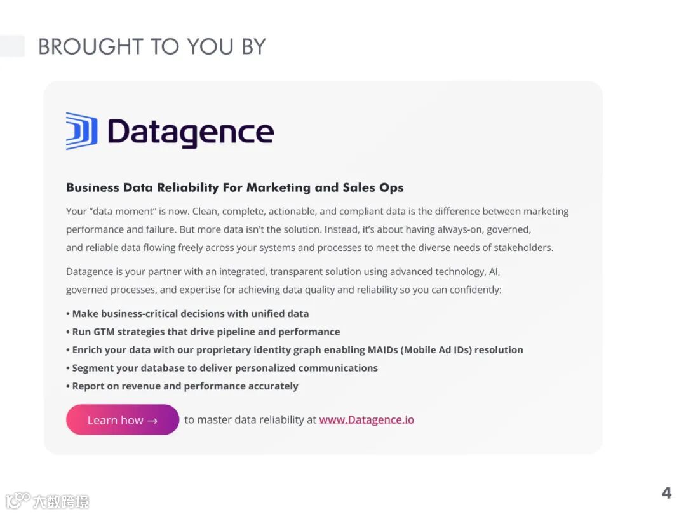
Task: Click the page number 4
Action: click(667, 493)
